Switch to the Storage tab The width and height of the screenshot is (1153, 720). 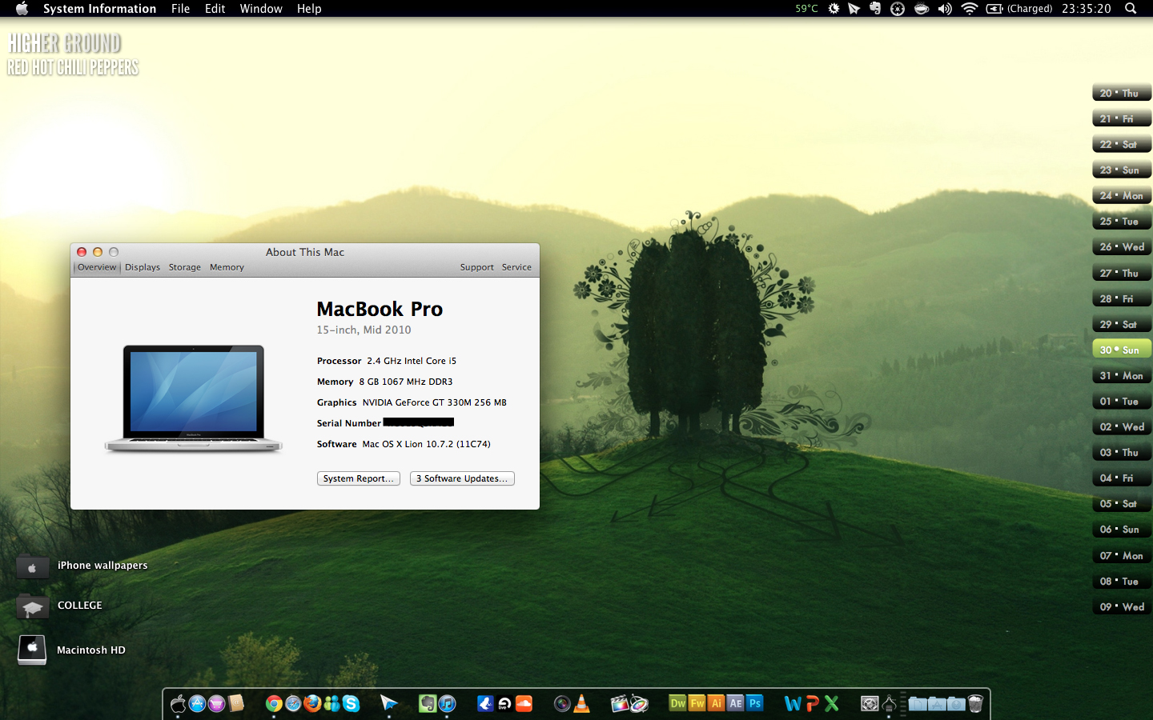point(185,267)
